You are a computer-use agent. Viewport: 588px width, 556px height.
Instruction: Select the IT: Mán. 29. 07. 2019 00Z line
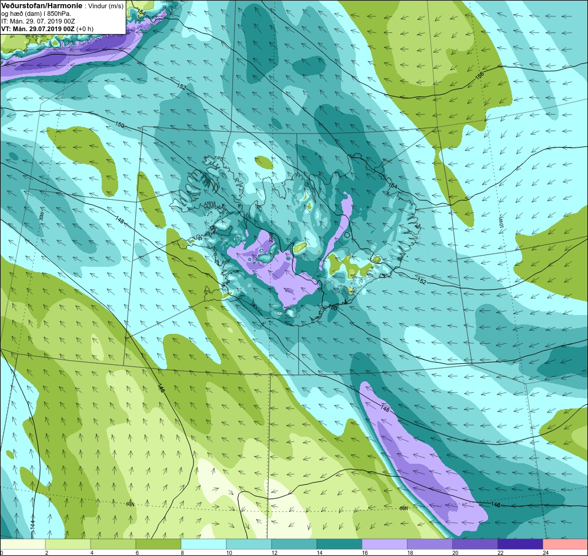pyautogui.click(x=38, y=21)
